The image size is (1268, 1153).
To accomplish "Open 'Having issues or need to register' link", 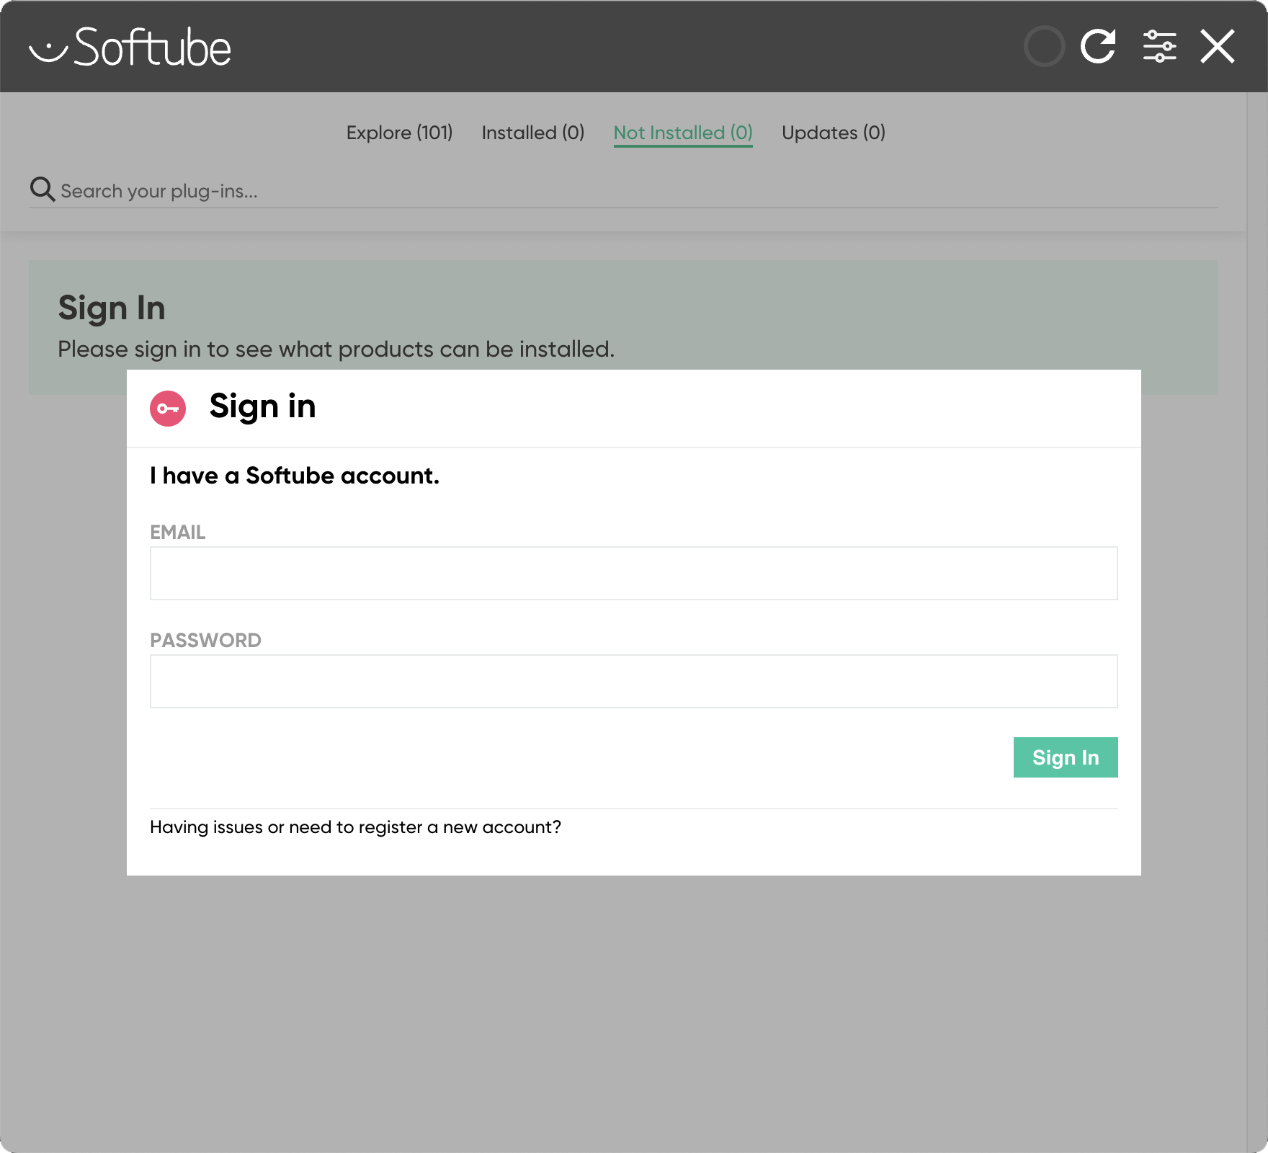I will pyautogui.click(x=355, y=827).
